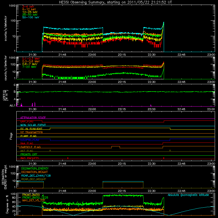
Task: Click the green 25-50 keV legend entry
Action: 30,15
